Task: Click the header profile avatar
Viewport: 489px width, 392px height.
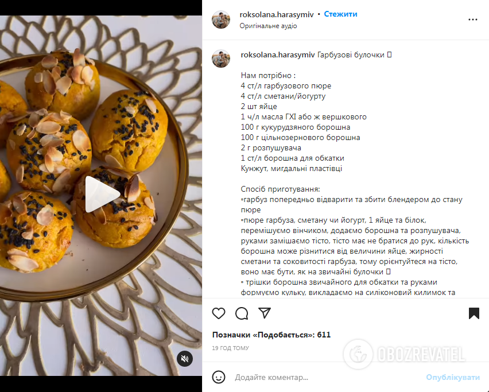Action: point(221,20)
